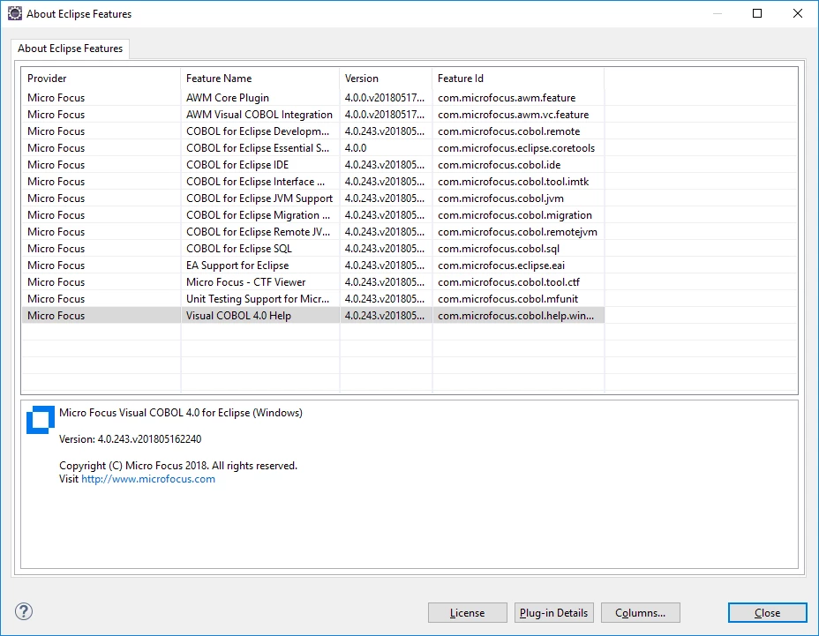Maximize the About Eclipse Features window
819x636 pixels.
pos(757,13)
